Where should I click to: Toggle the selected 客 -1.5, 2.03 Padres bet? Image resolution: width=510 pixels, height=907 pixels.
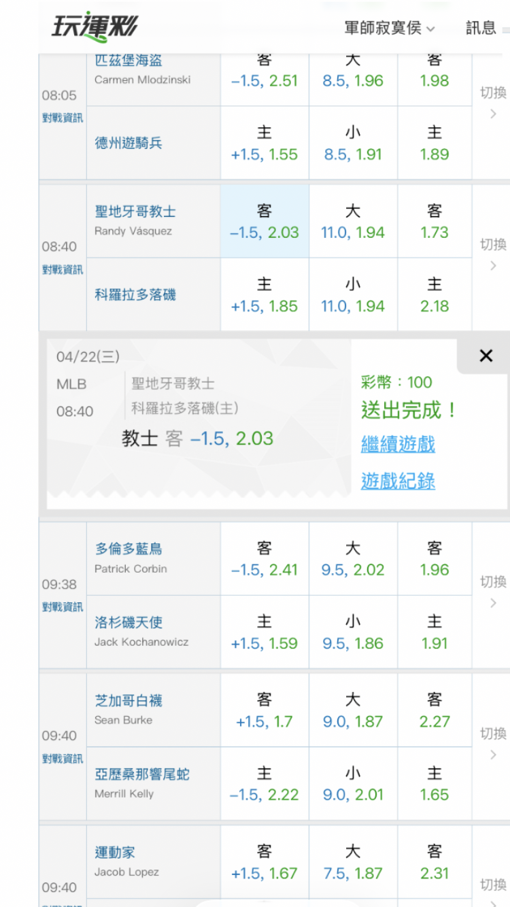click(x=265, y=222)
